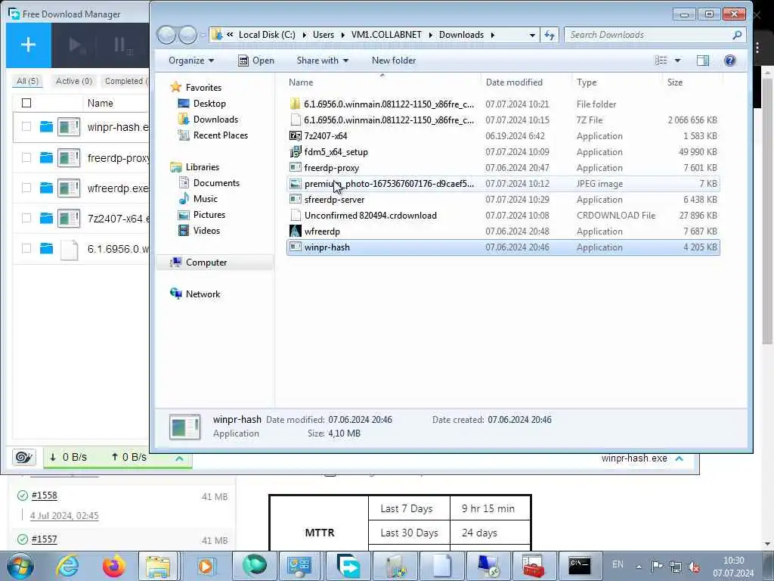
Task: Click Open in Explorer toolbar
Action: click(x=256, y=61)
